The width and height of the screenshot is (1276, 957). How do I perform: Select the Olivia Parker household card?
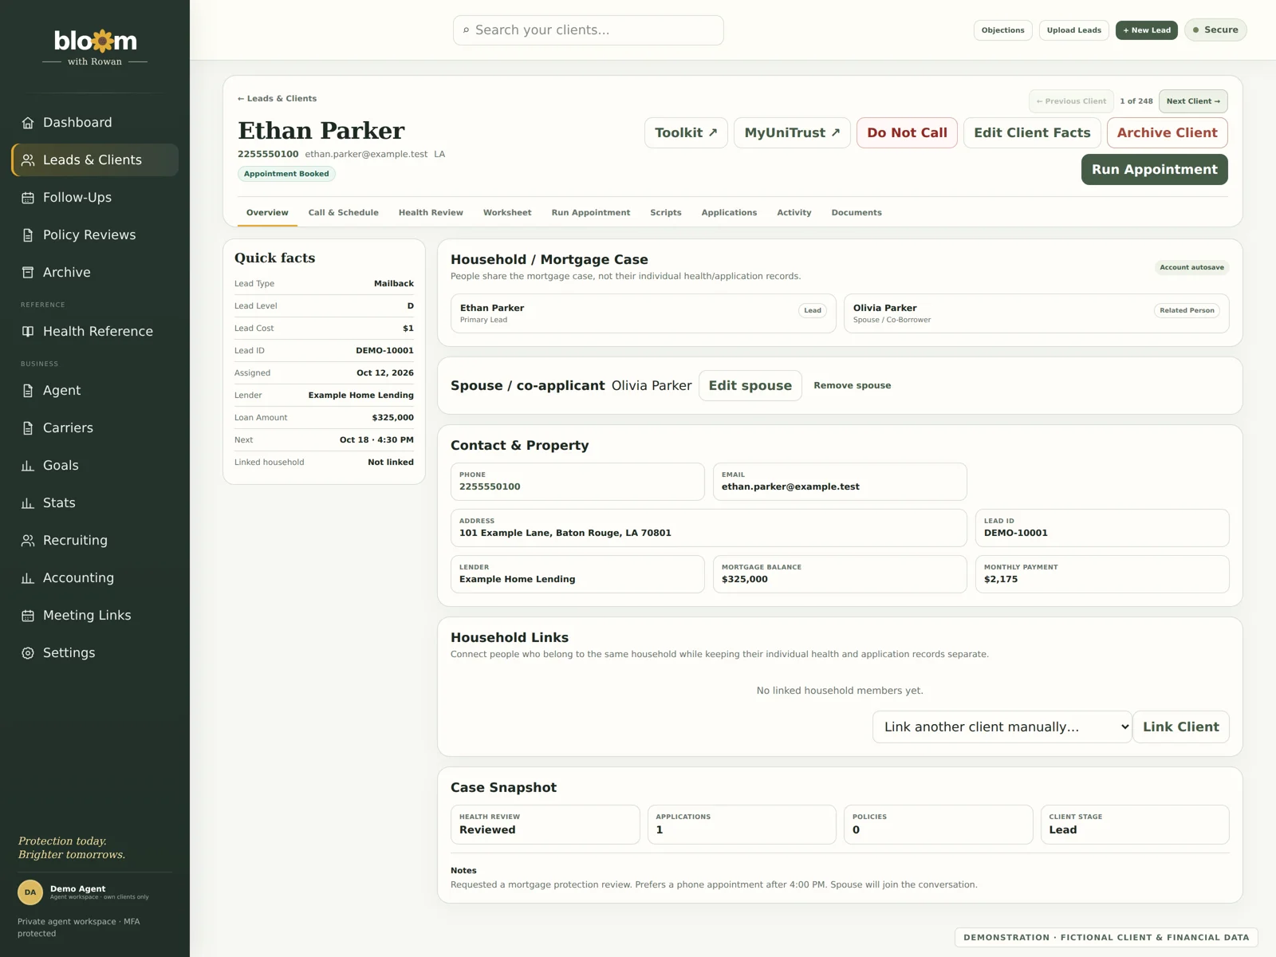[x=1036, y=313]
